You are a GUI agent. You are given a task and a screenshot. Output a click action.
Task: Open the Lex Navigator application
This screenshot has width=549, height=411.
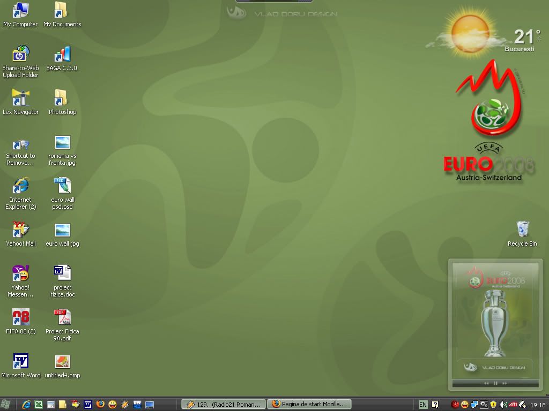point(20,100)
